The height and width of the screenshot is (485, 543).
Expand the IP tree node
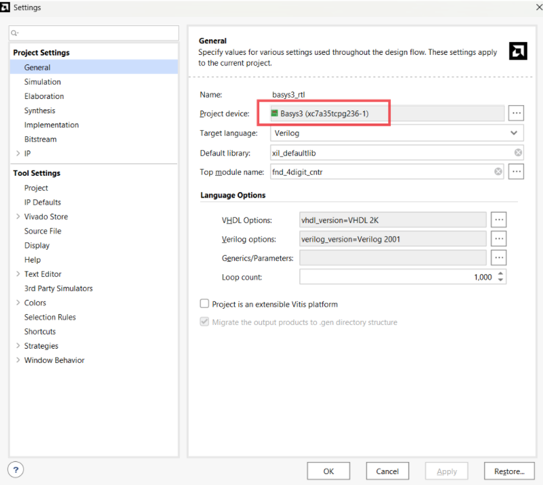18,153
